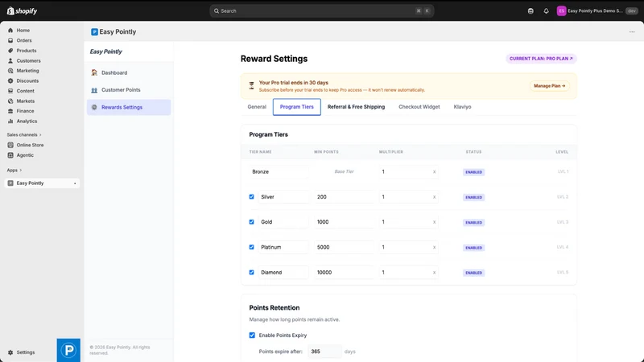
Task: Click ENABLED status for Diamond tier
Action: [x=473, y=273]
